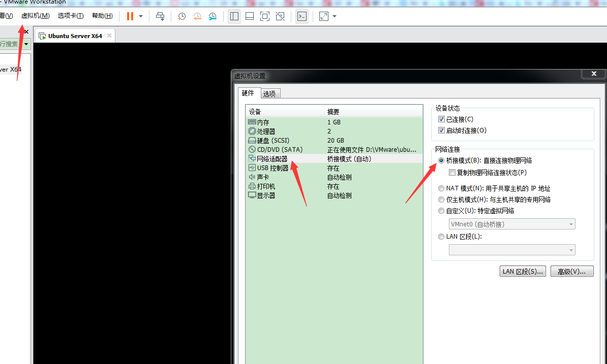607x364 pixels.
Task: Open the 选项卡(T) menu
Action: tap(71, 16)
